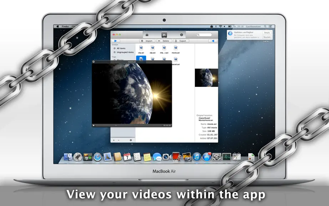Screen dimensions: 329x206
Task: Click Neustart in the update notification
Action: [267, 37]
